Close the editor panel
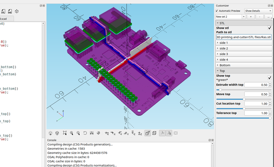The image size is (274, 167). tap(44, 5)
